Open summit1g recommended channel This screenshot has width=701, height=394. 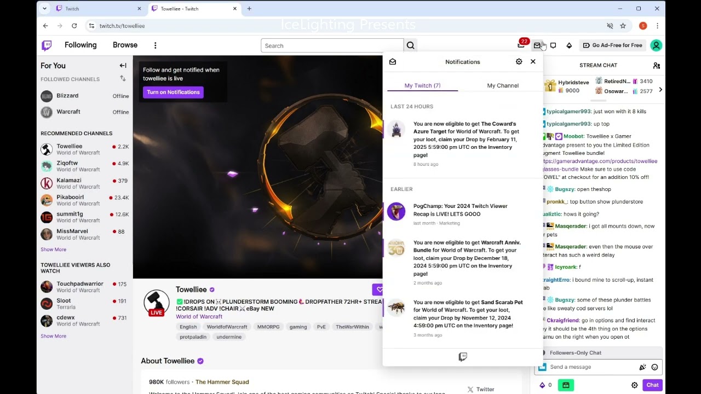[85, 217]
